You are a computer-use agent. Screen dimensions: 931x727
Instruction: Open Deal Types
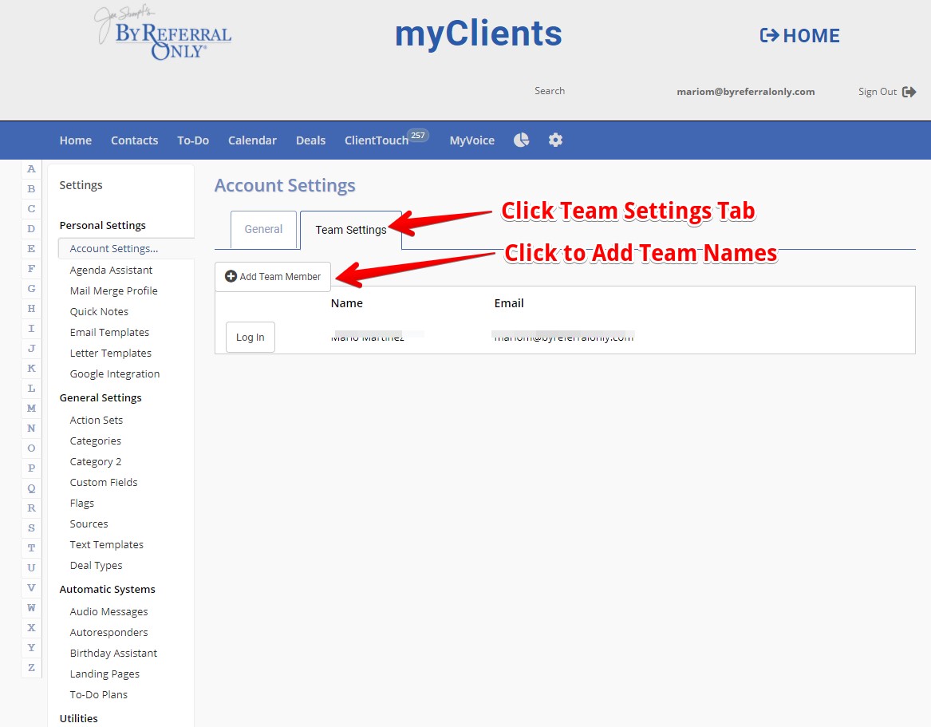pos(96,566)
